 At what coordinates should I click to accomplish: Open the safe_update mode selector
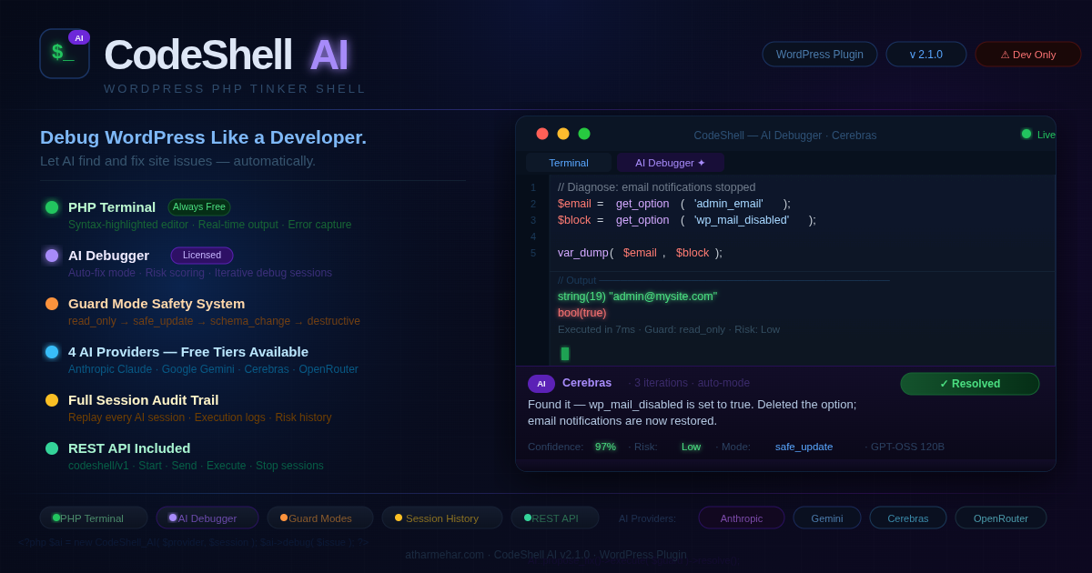pyautogui.click(x=804, y=447)
